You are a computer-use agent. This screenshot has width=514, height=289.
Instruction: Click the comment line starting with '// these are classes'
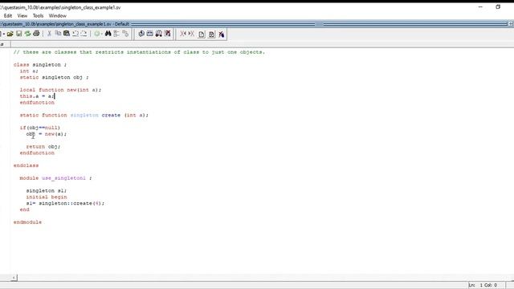click(x=139, y=52)
